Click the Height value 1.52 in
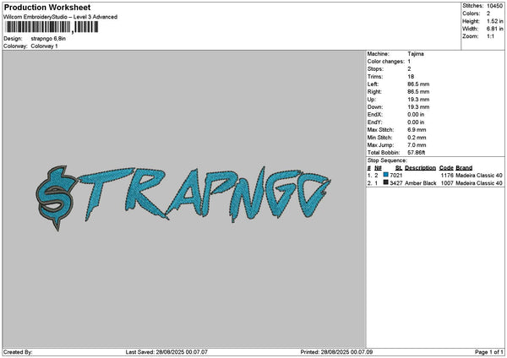Viewport: 507px width, 358px height. coord(494,21)
